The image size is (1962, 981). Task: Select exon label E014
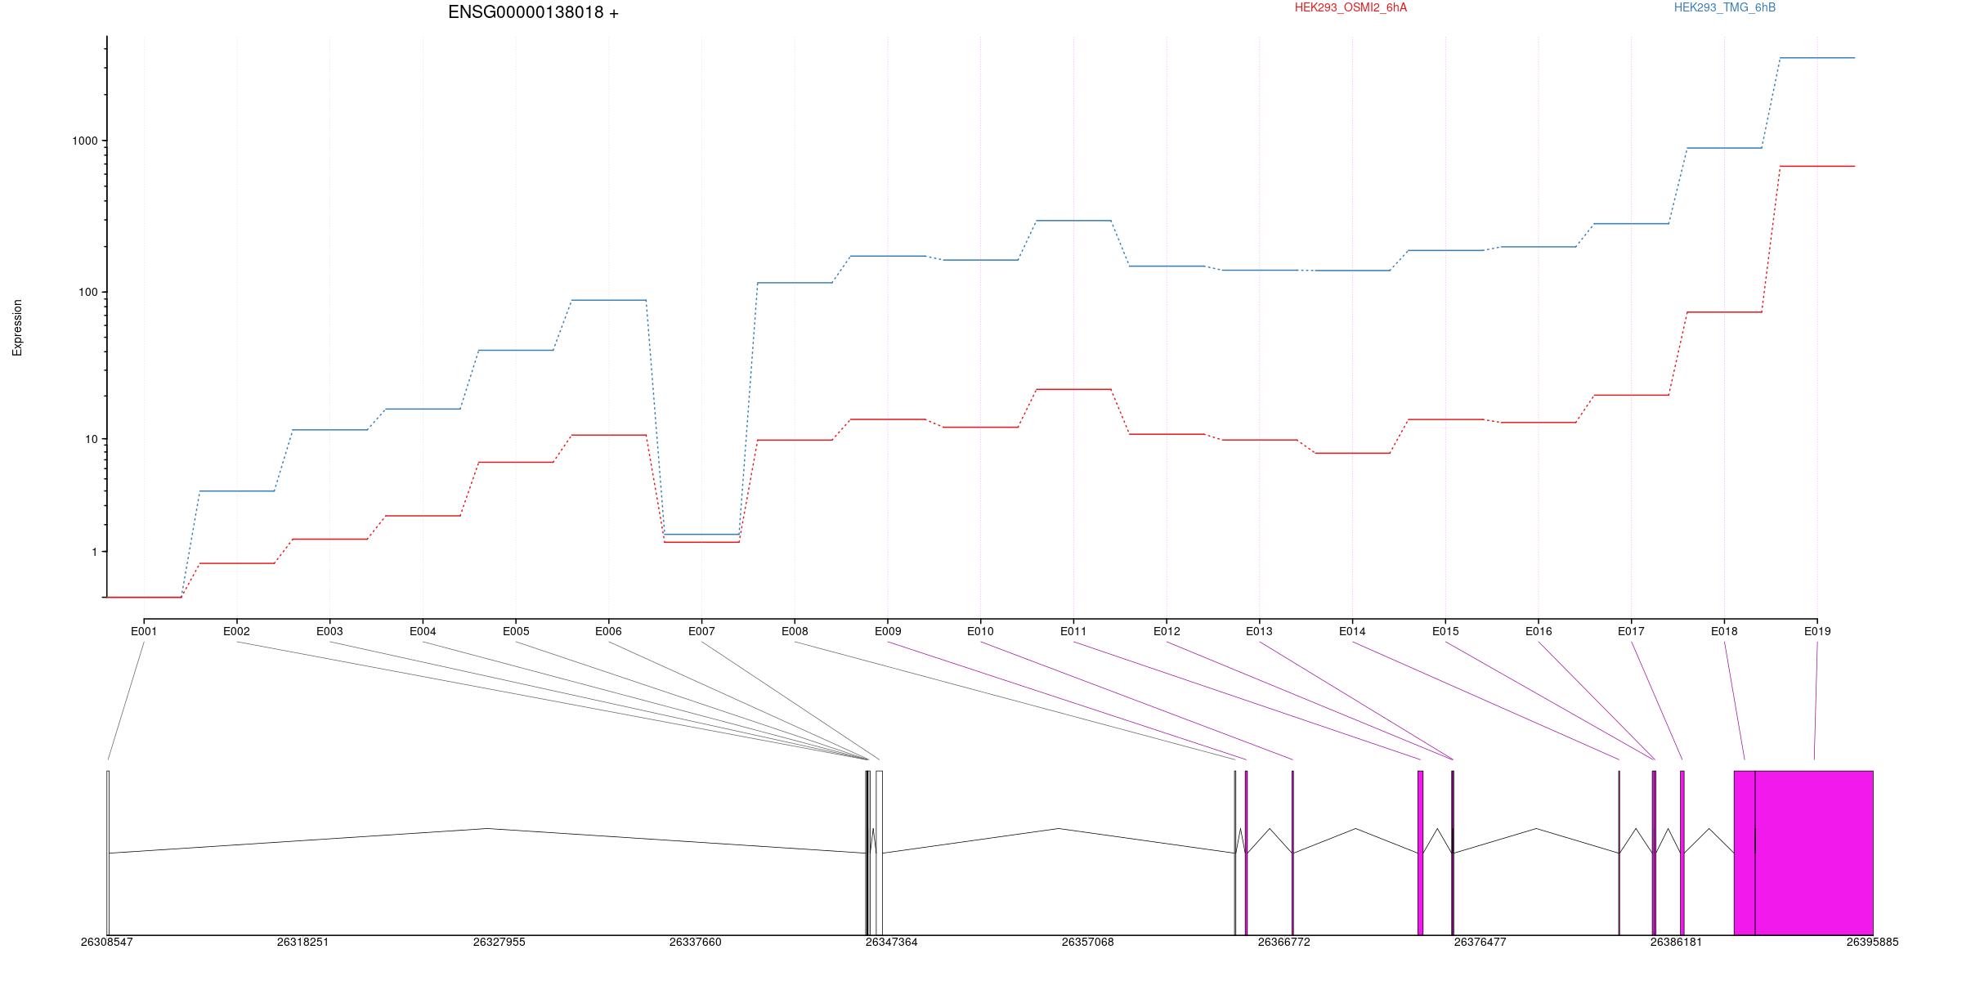point(1352,631)
